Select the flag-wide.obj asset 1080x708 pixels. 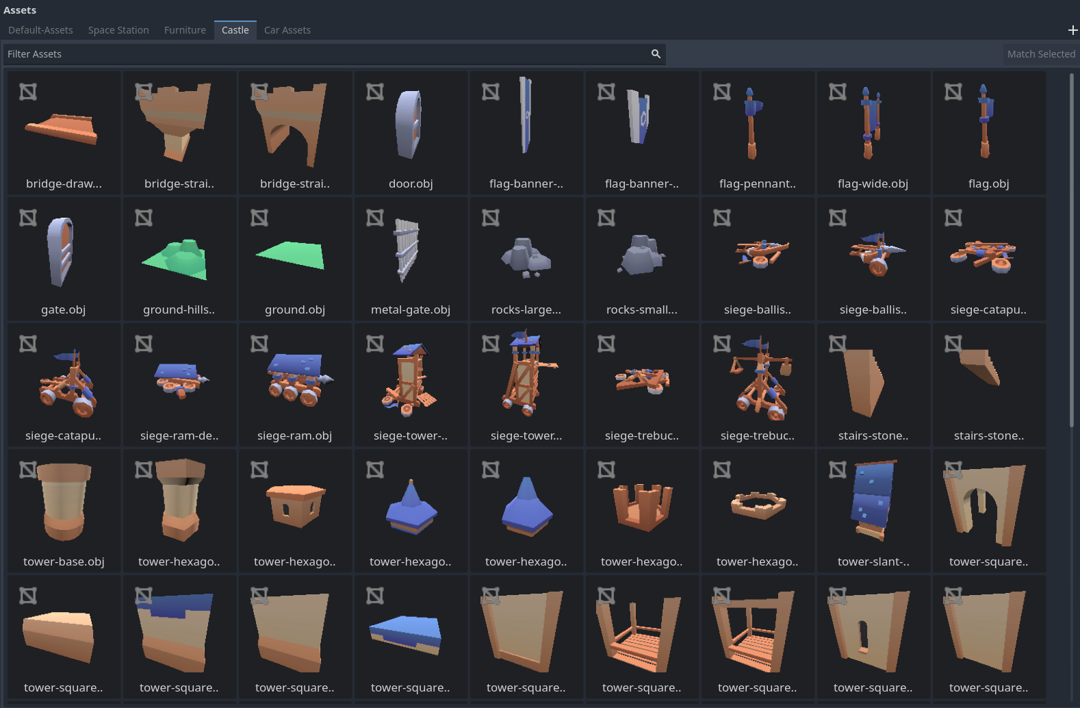coord(873,133)
